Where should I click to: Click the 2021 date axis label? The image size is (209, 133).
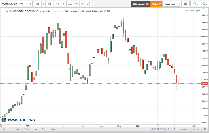coord(28,126)
